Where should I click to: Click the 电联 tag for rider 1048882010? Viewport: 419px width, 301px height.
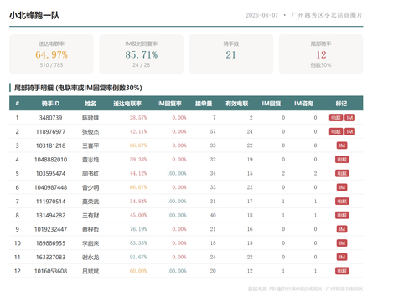point(342,160)
